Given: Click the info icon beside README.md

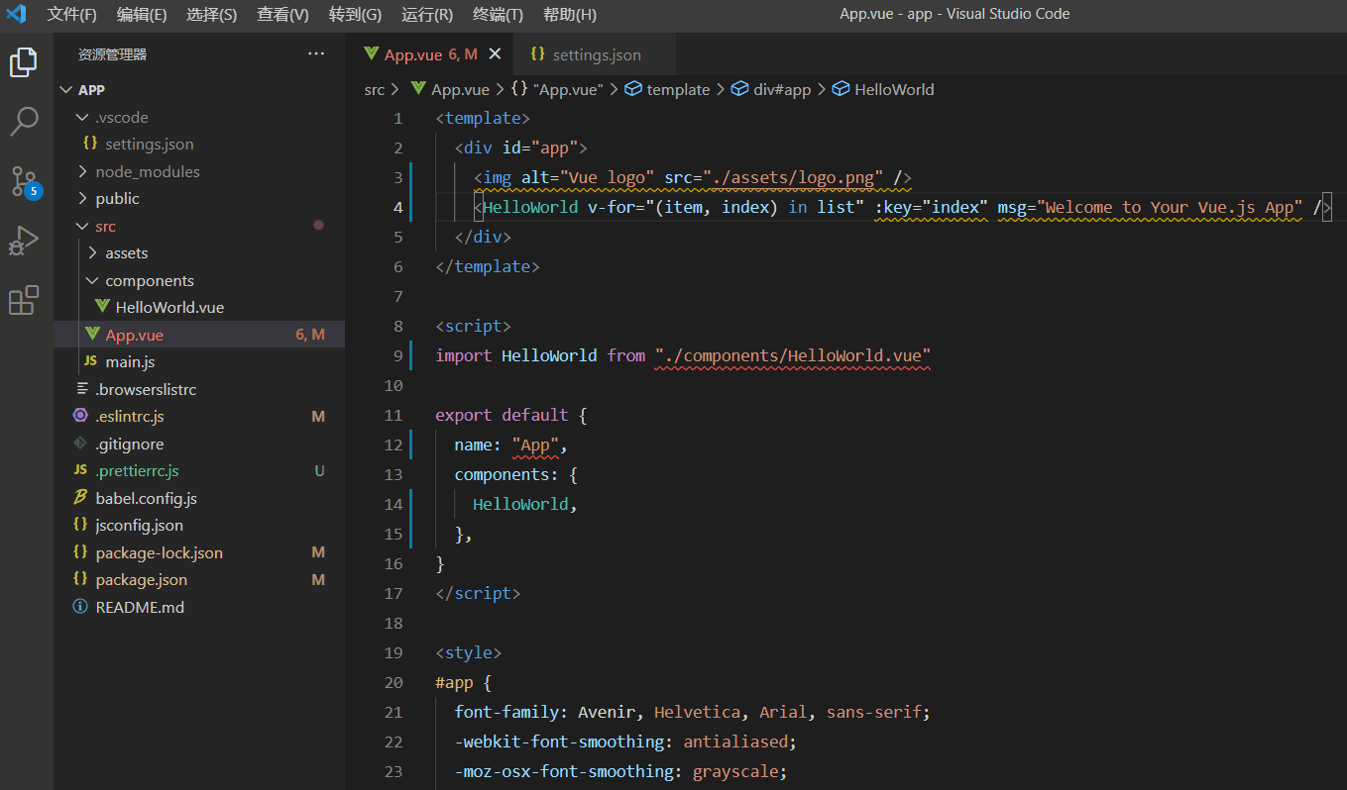Looking at the screenshot, I should [81, 607].
